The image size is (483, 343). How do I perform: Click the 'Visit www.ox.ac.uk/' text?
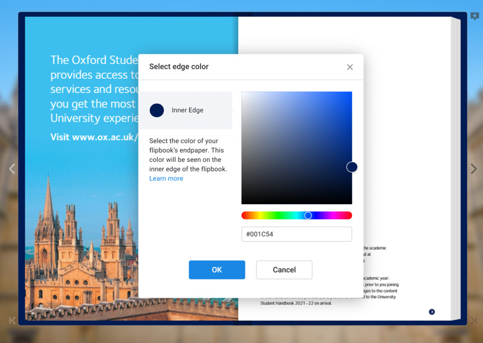coord(94,137)
